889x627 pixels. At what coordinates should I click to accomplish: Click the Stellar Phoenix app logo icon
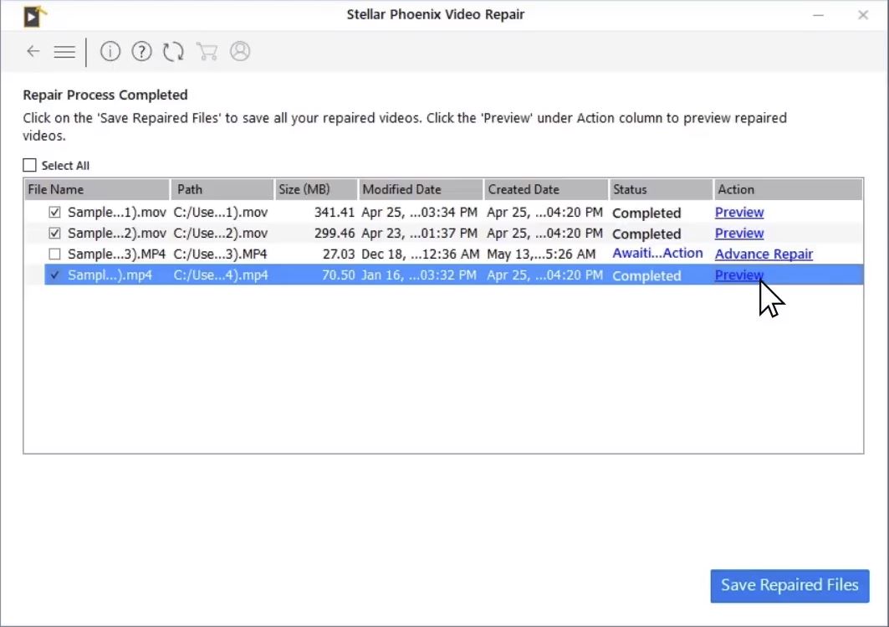click(x=34, y=16)
